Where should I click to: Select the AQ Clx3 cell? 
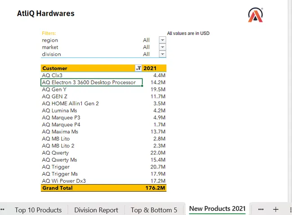pos(92,75)
